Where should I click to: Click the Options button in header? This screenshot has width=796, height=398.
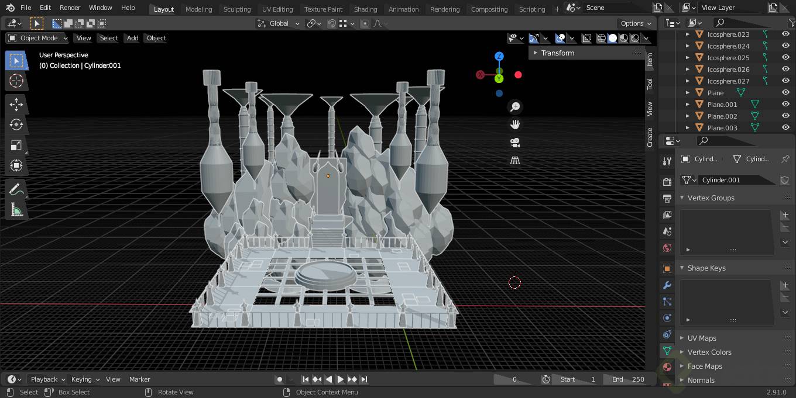pyautogui.click(x=636, y=23)
